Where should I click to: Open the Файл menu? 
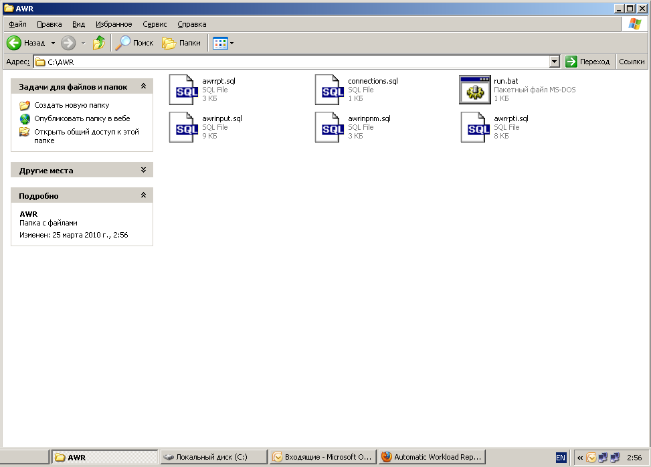tap(17, 24)
